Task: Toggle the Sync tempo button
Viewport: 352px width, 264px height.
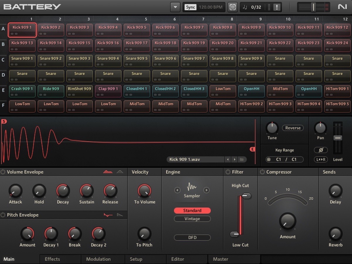Action: (x=190, y=7)
